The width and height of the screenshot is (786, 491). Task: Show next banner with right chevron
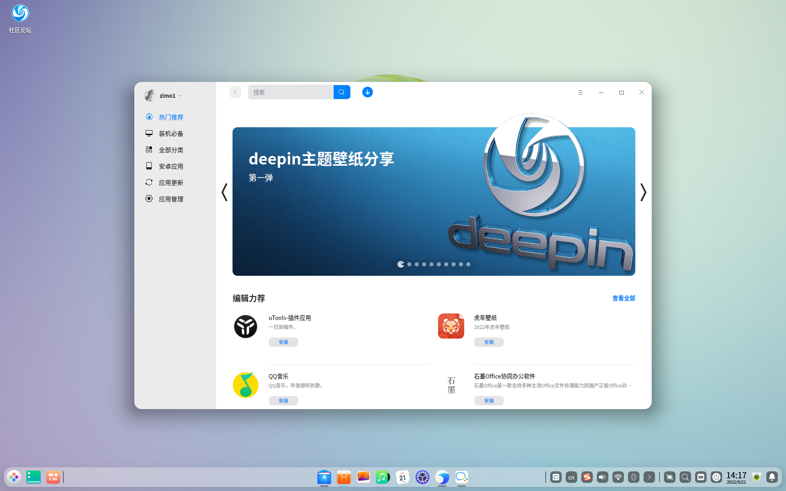pyautogui.click(x=643, y=192)
